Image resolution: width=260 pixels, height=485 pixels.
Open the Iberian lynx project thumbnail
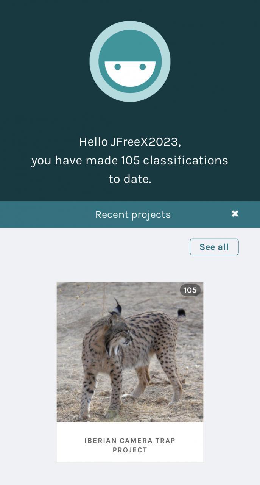tap(130, 352)
